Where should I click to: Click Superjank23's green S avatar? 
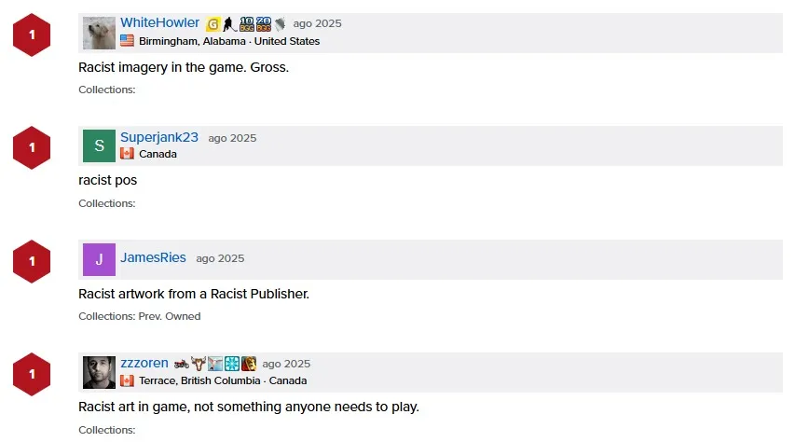[99, 145]
